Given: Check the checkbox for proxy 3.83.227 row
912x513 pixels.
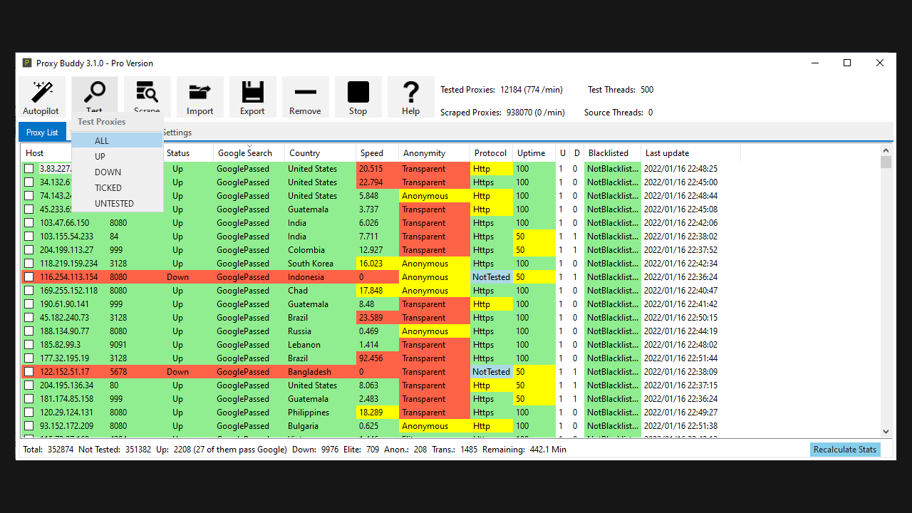Looking at the screenshot, I should click(x=28, y=168).
